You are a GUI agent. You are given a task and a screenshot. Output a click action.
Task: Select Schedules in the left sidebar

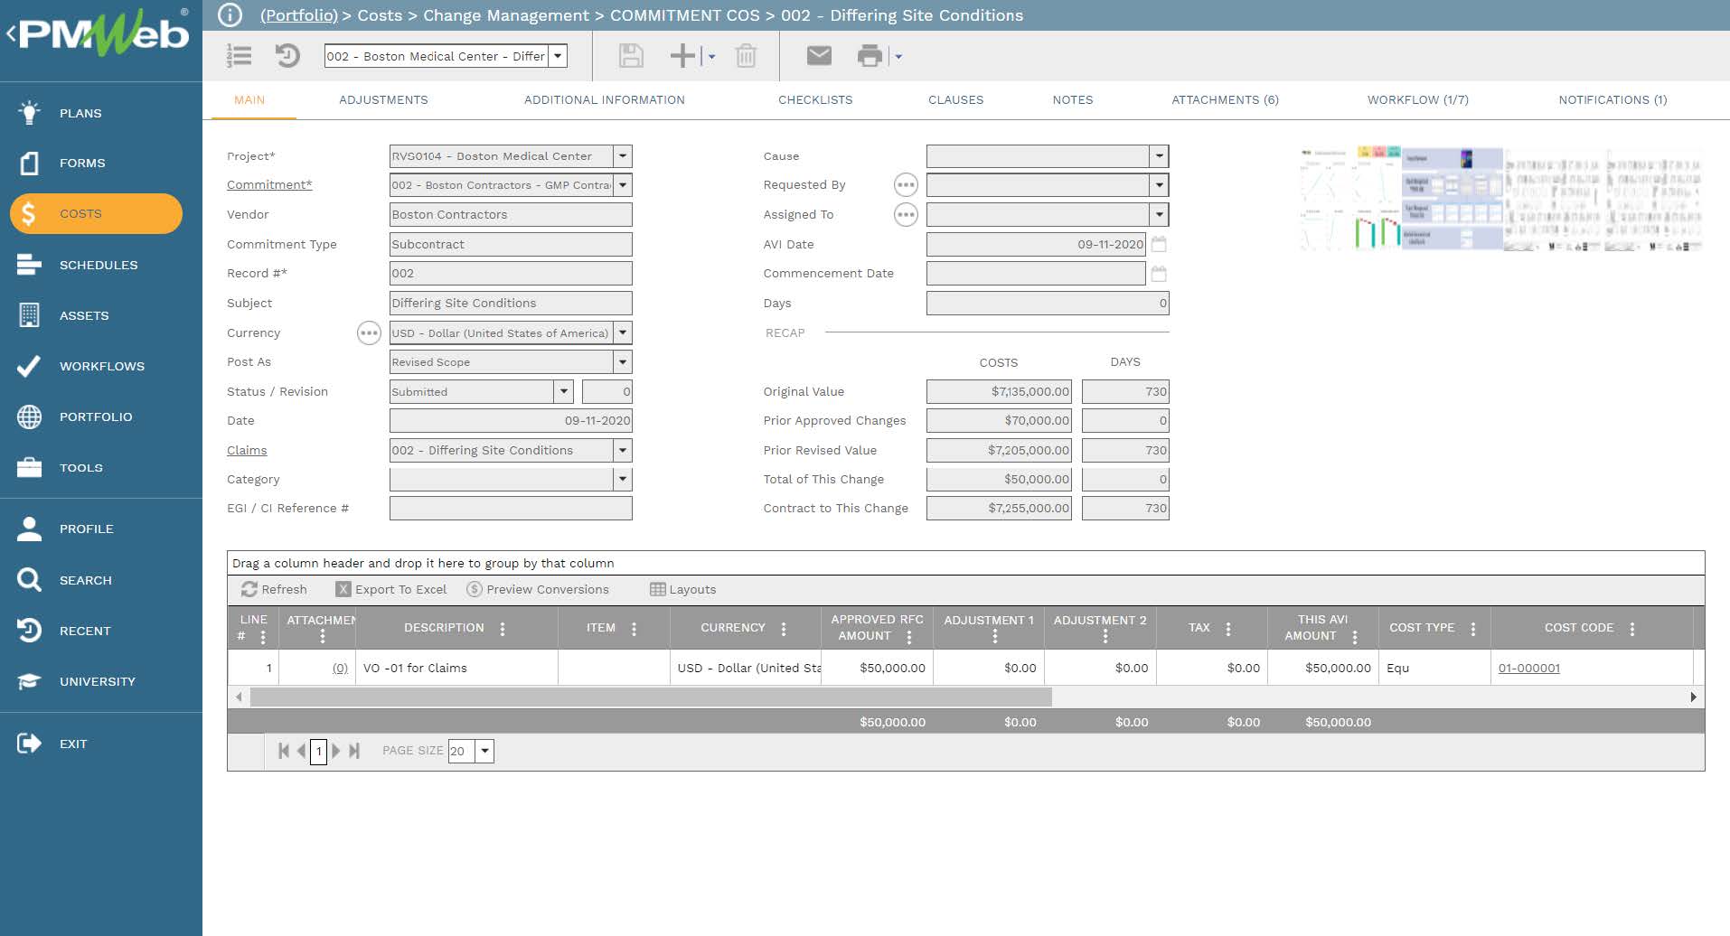coord(99,265)
